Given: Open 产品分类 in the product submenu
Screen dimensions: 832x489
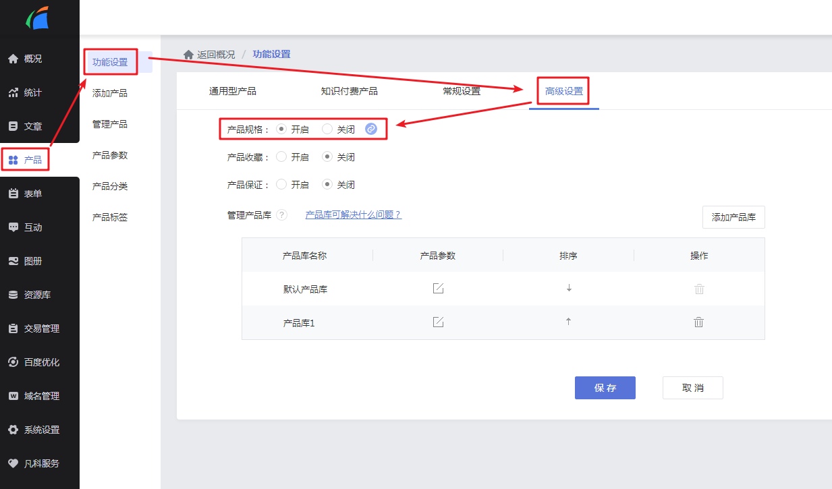Looking at the screenshot, I should (x=110, y=186).
